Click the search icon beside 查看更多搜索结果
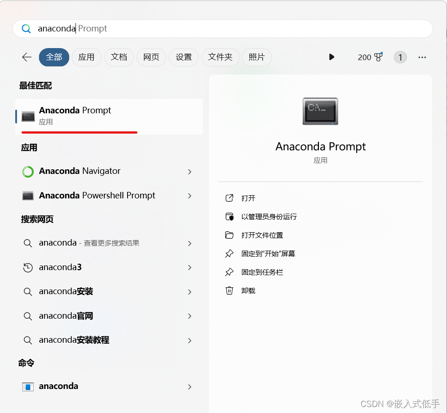This screenshot has height=413, width=447. [28, 243]
